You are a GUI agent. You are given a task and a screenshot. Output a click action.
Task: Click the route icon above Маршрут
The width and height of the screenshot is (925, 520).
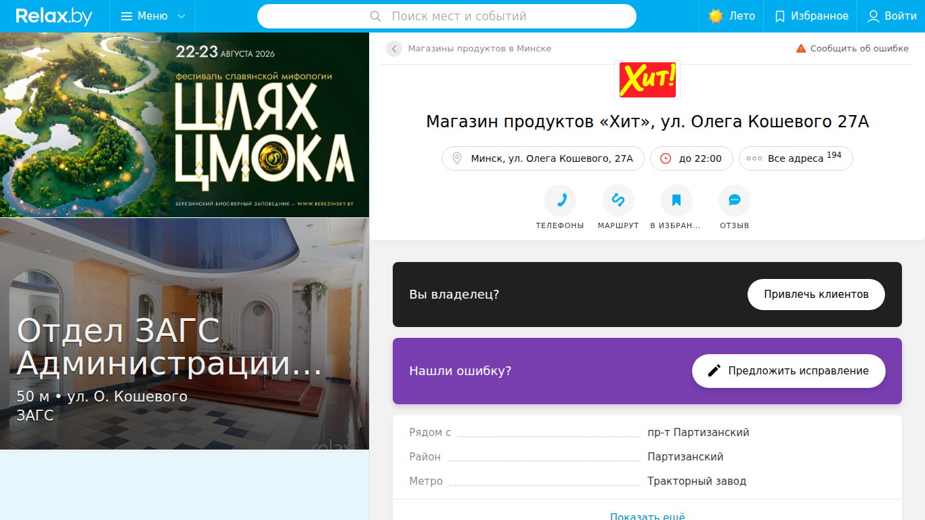pyautogui.click(x=618, y=200)
